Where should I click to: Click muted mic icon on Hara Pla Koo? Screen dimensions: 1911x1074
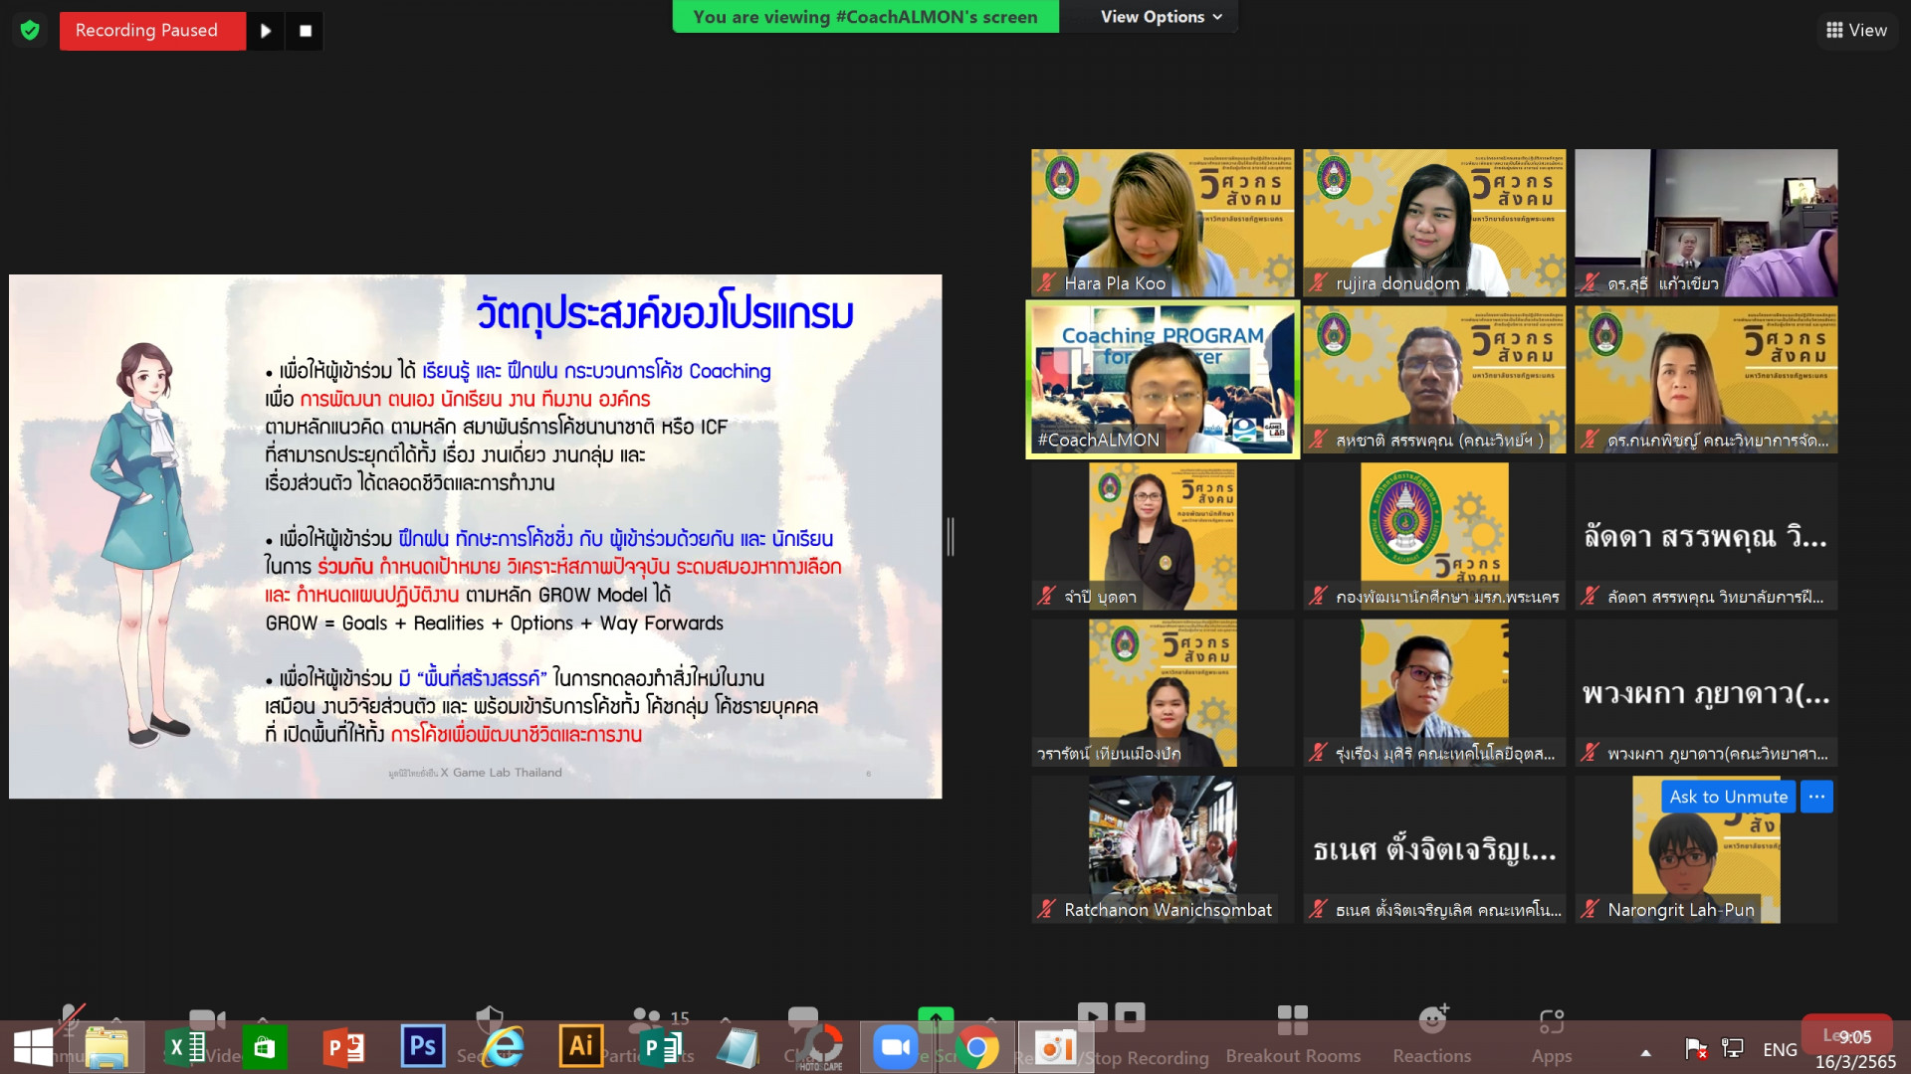tap(1046, 283)
